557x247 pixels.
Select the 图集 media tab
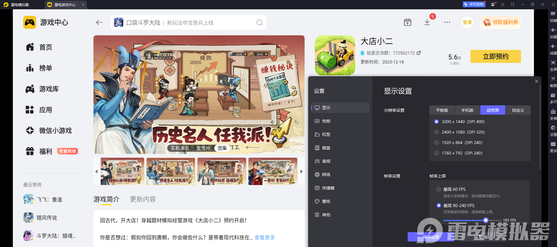pyautogui.click(x=222, y=148)
